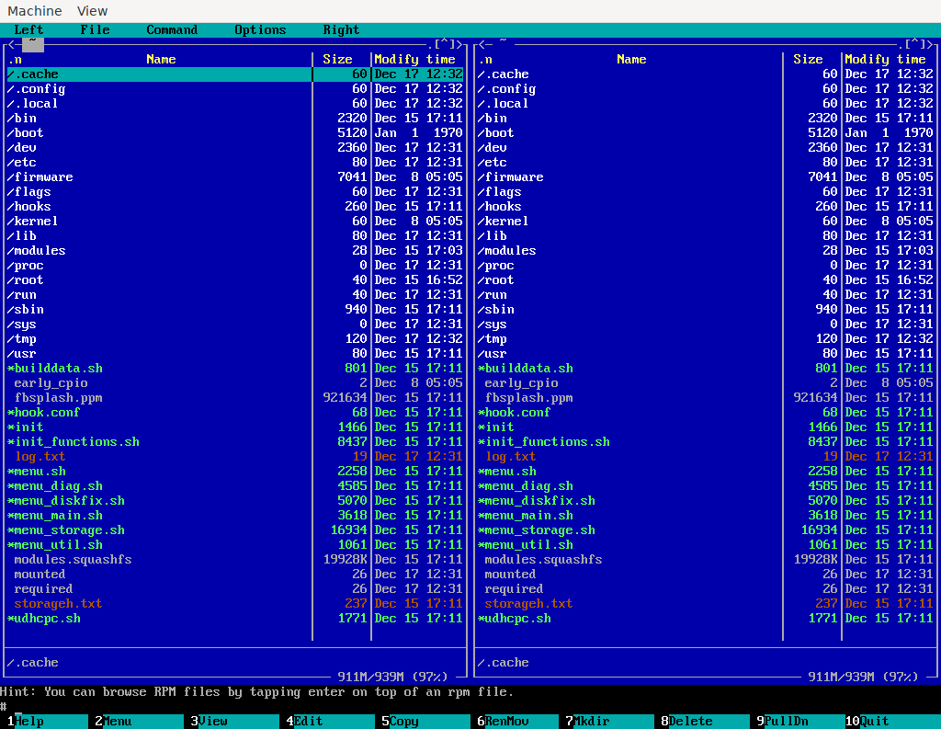Click the right panel's Size column header
The image size is (941, 729).
click(x=808, y=60)
